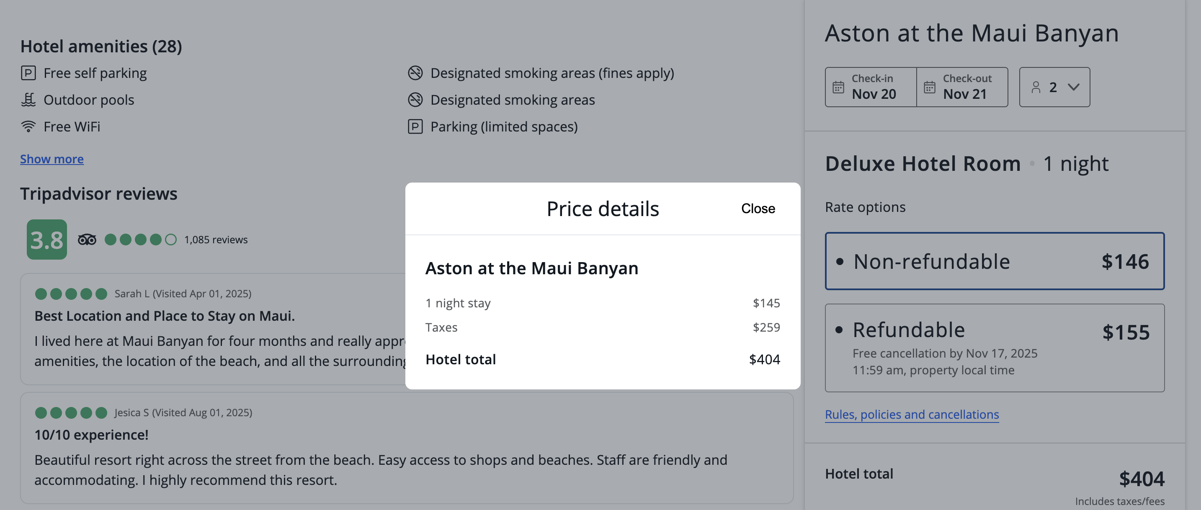Close the Price details popup

758,209
